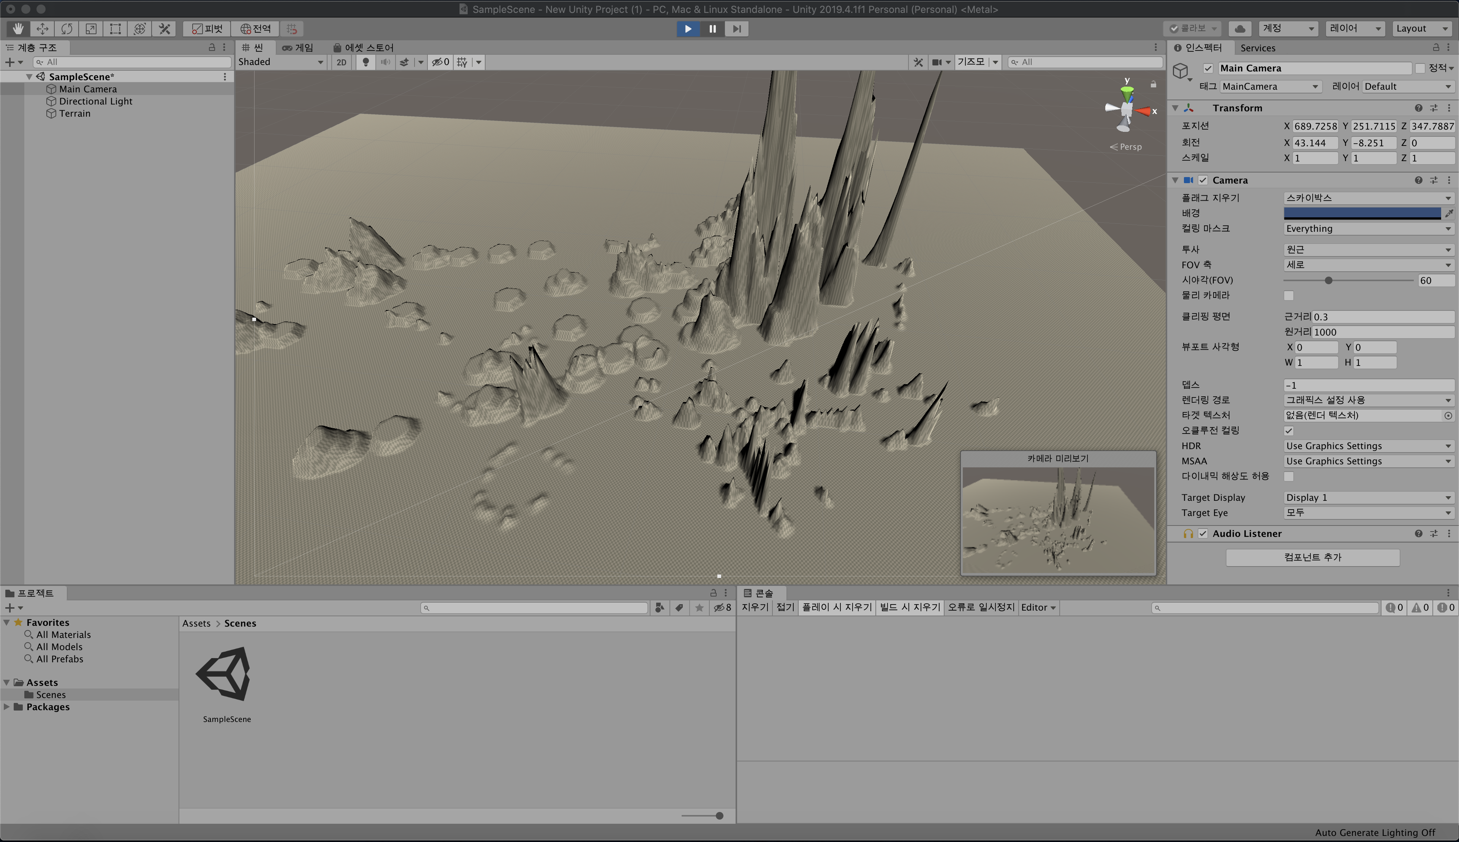Toggle 2D view mode
This screenshot has height=842, width=1459.
pos(341,62)
